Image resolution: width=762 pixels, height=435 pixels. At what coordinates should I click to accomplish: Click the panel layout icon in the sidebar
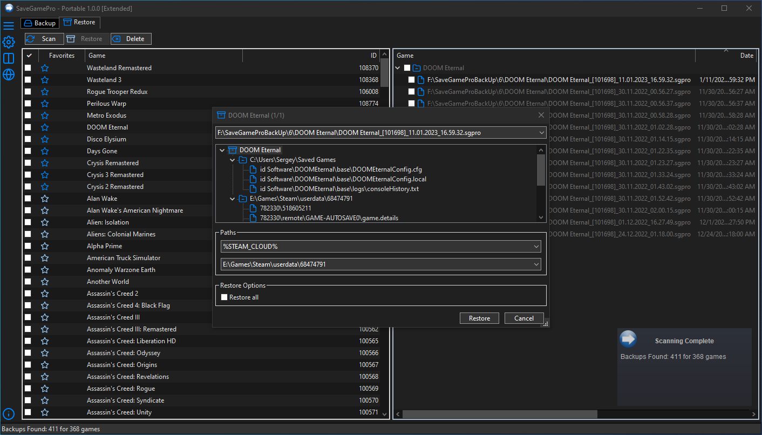coord(9,58)
